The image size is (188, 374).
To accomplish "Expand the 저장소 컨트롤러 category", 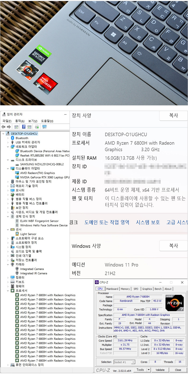I will [x=8, y=260].
